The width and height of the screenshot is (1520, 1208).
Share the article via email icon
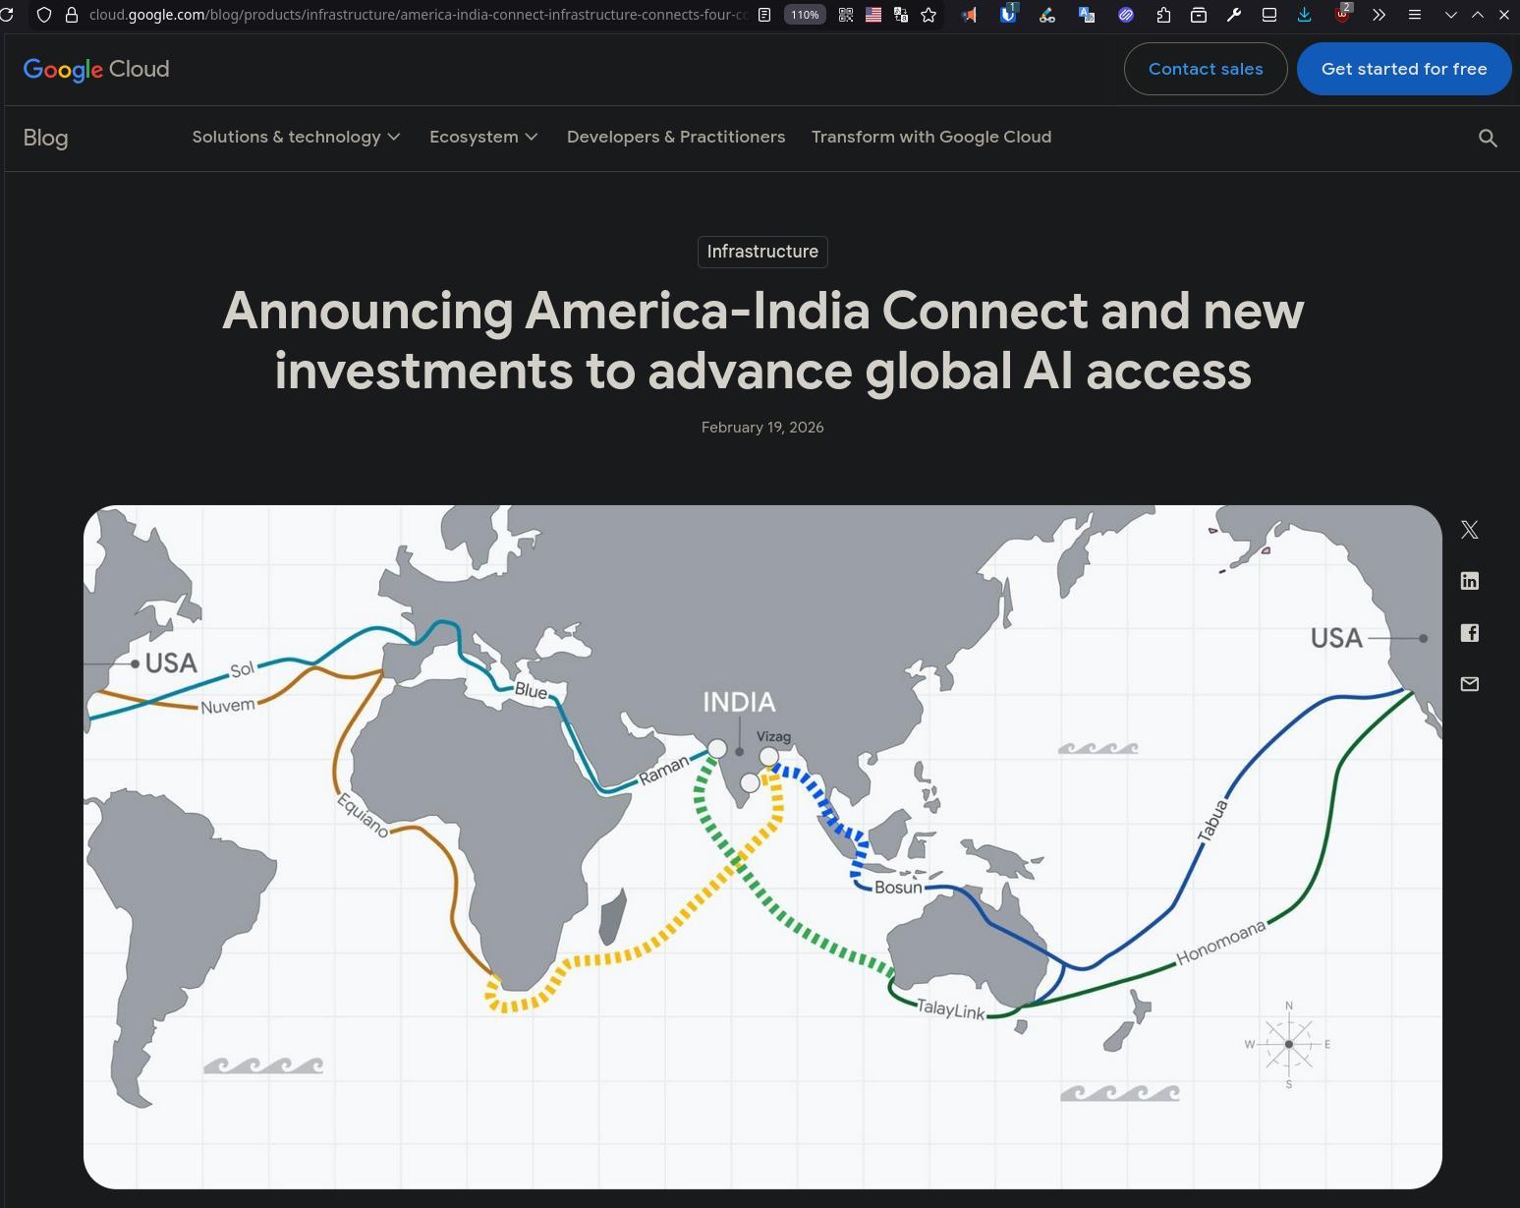pyautogui.click(x=1469, y=684)
